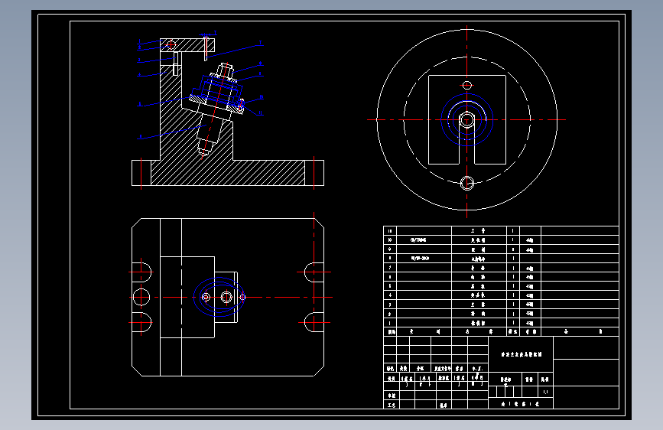Click the part balloon number 5
The width and height of the screenshot is (663, 430).
139,104
